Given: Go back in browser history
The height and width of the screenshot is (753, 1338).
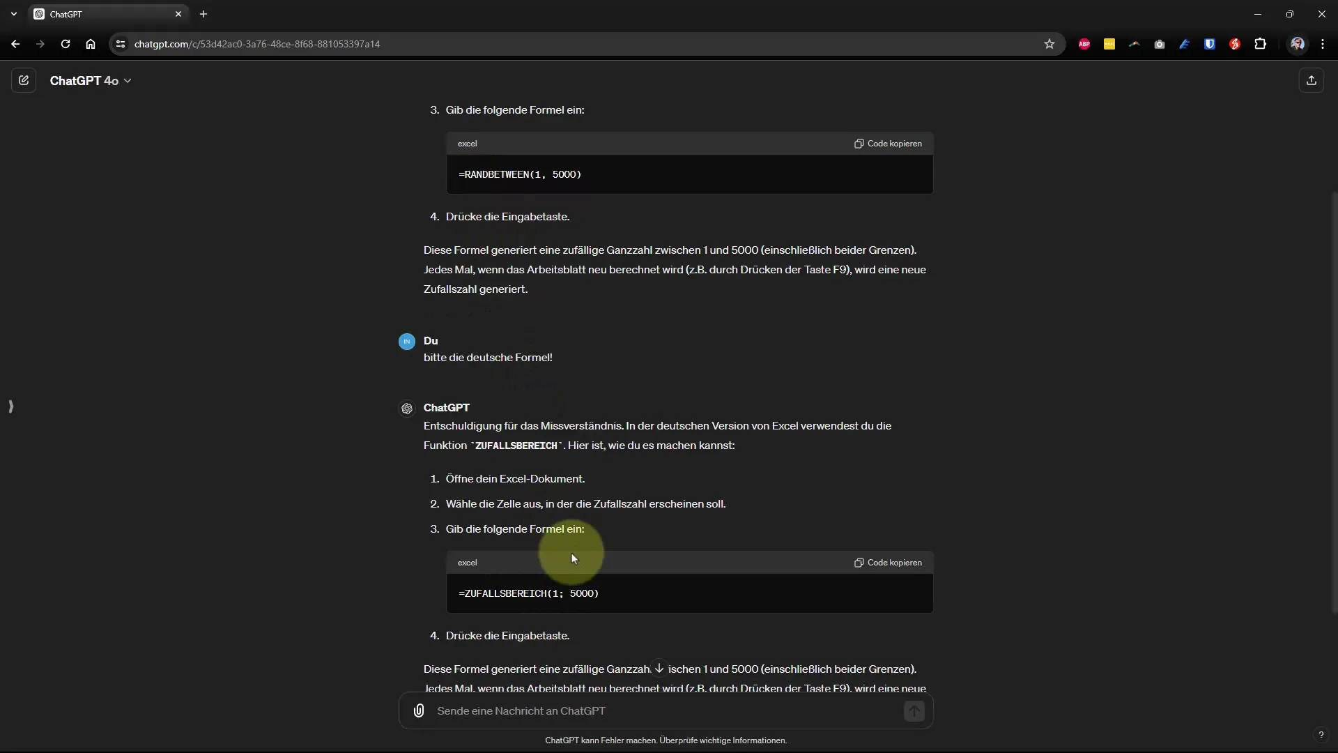Looking at the screenshot, I should click(15, 44).
